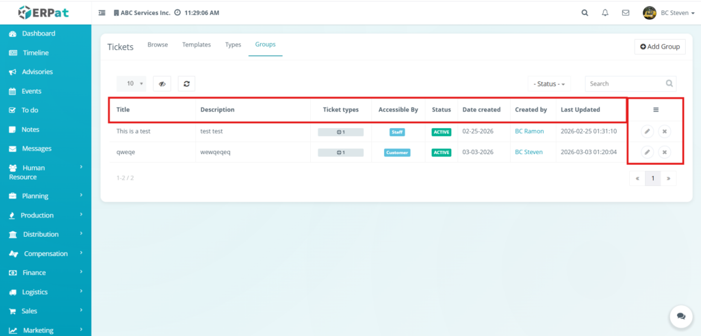Open the page size dropdown showing 10

(131, 83)
